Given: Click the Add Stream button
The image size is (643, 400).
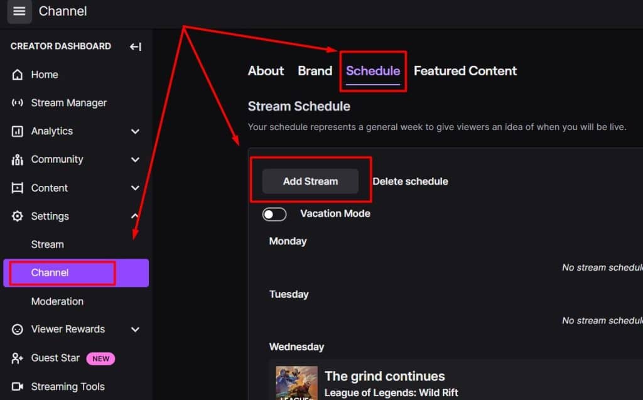Looking at the screenshot, I should (x=310, y=181).
